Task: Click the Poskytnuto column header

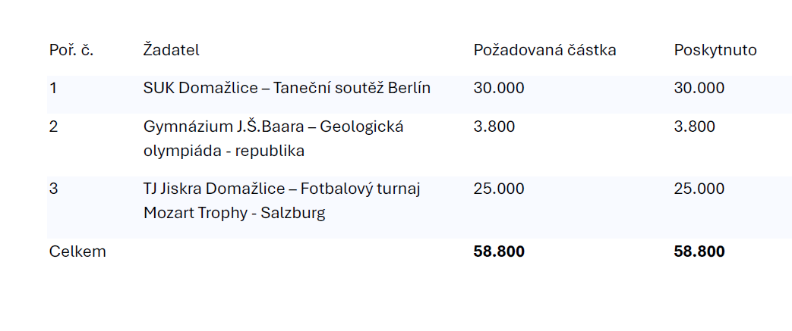Action: pyautogui.click(x=715, y=51)
